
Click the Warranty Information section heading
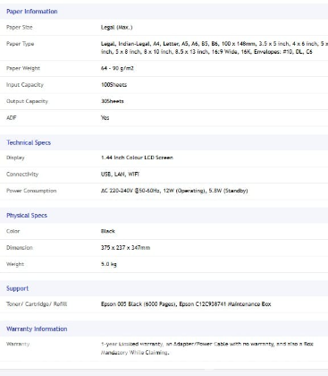37,329
